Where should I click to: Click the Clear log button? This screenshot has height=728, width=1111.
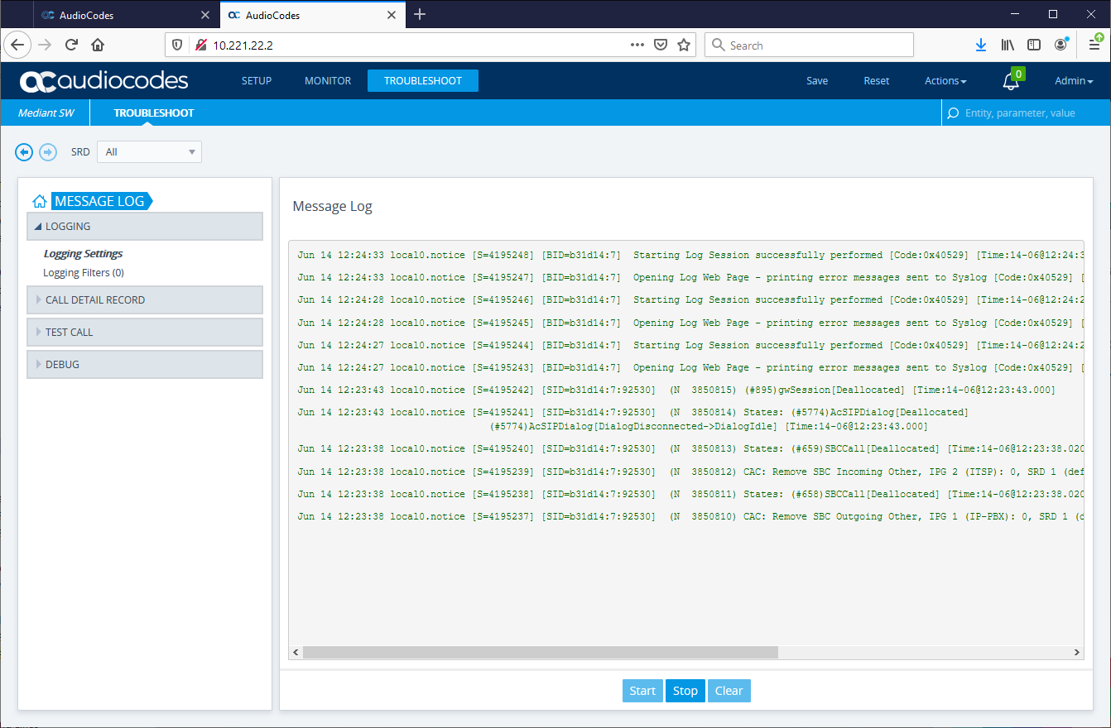tap(729, 691)
